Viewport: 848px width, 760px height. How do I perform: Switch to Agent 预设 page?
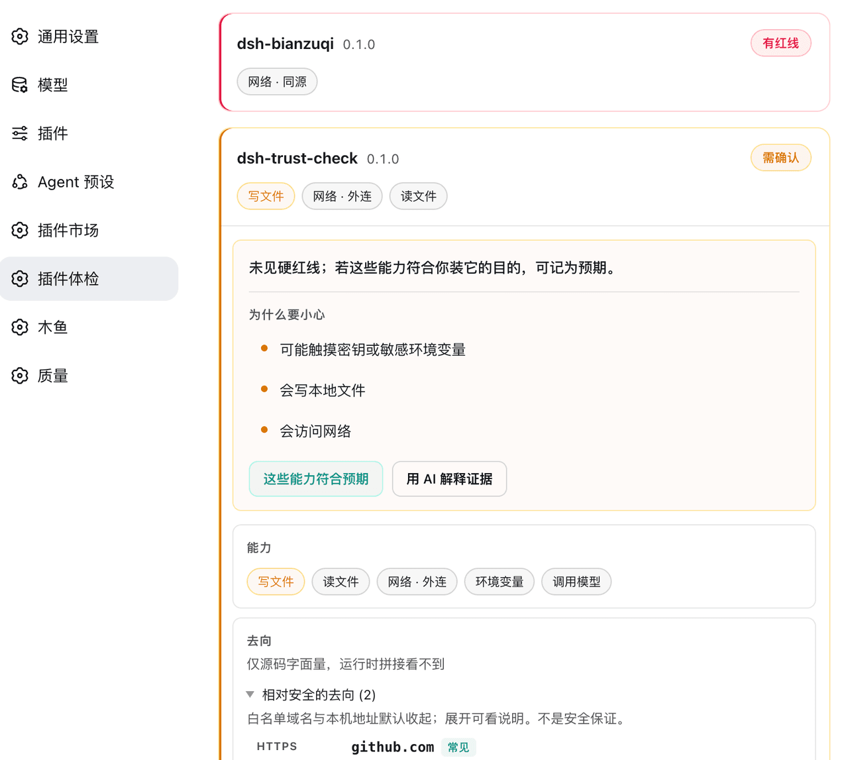[89, 182]
